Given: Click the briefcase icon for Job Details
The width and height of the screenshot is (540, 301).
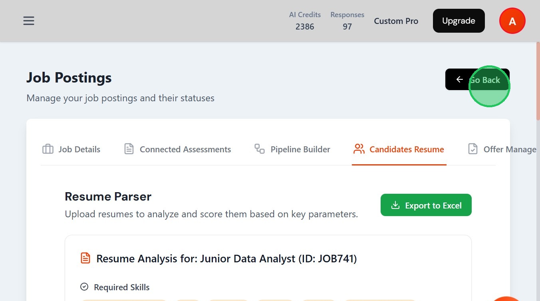Looking at the screenshot, I should click(48, 150).
